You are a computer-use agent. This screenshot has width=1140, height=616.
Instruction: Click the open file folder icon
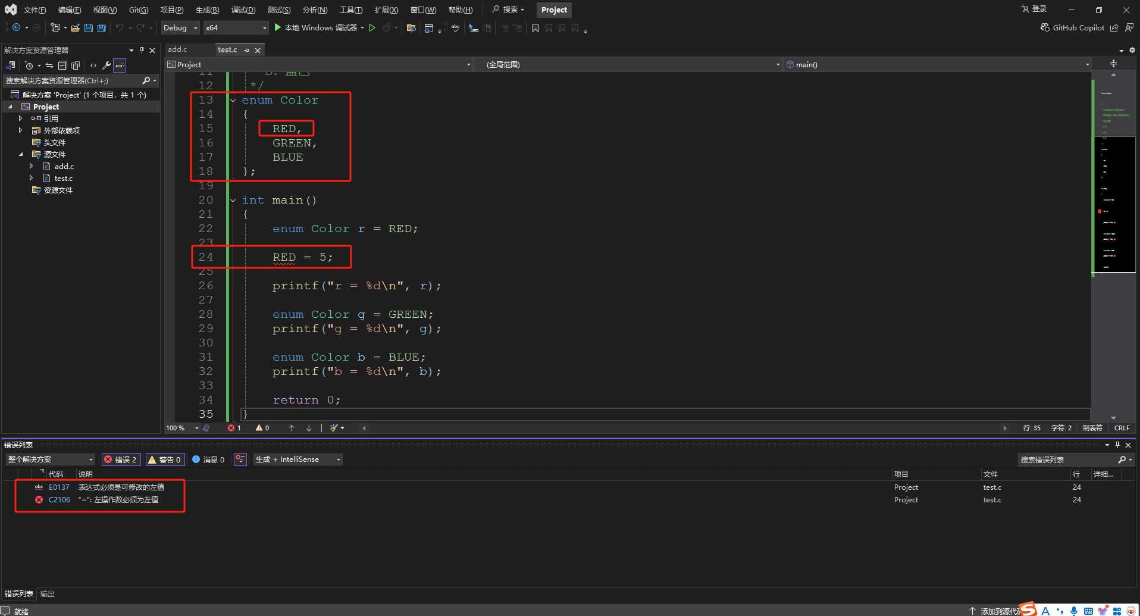(x=76, y=27)
